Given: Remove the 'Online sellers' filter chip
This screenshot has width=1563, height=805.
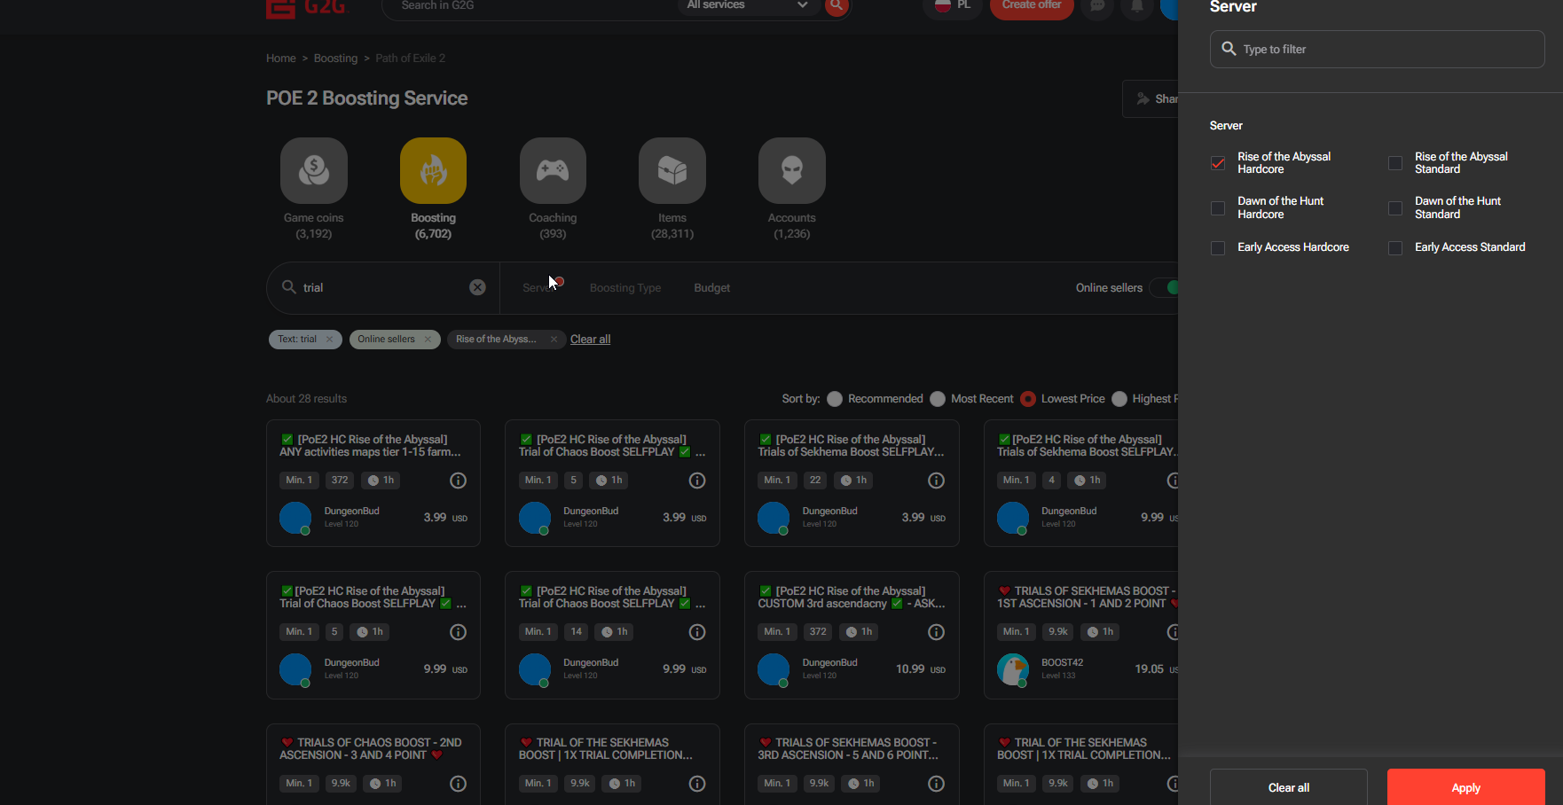Looking at the screenshot, I should [x=428, y=339].
